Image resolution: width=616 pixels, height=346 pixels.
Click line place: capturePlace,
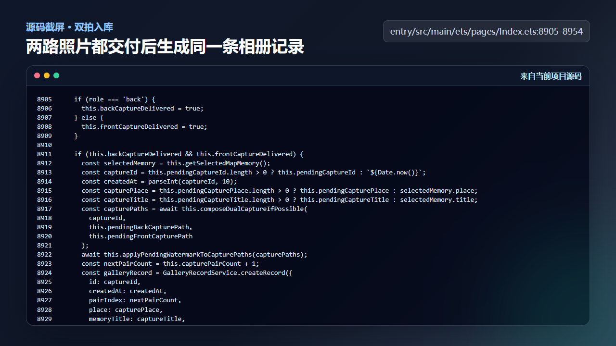pyautogui.click(x=126, y=309)
